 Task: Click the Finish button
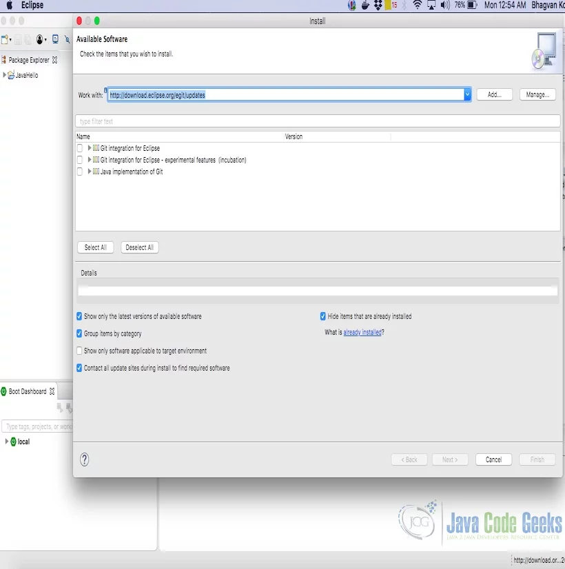pos(537,459)
